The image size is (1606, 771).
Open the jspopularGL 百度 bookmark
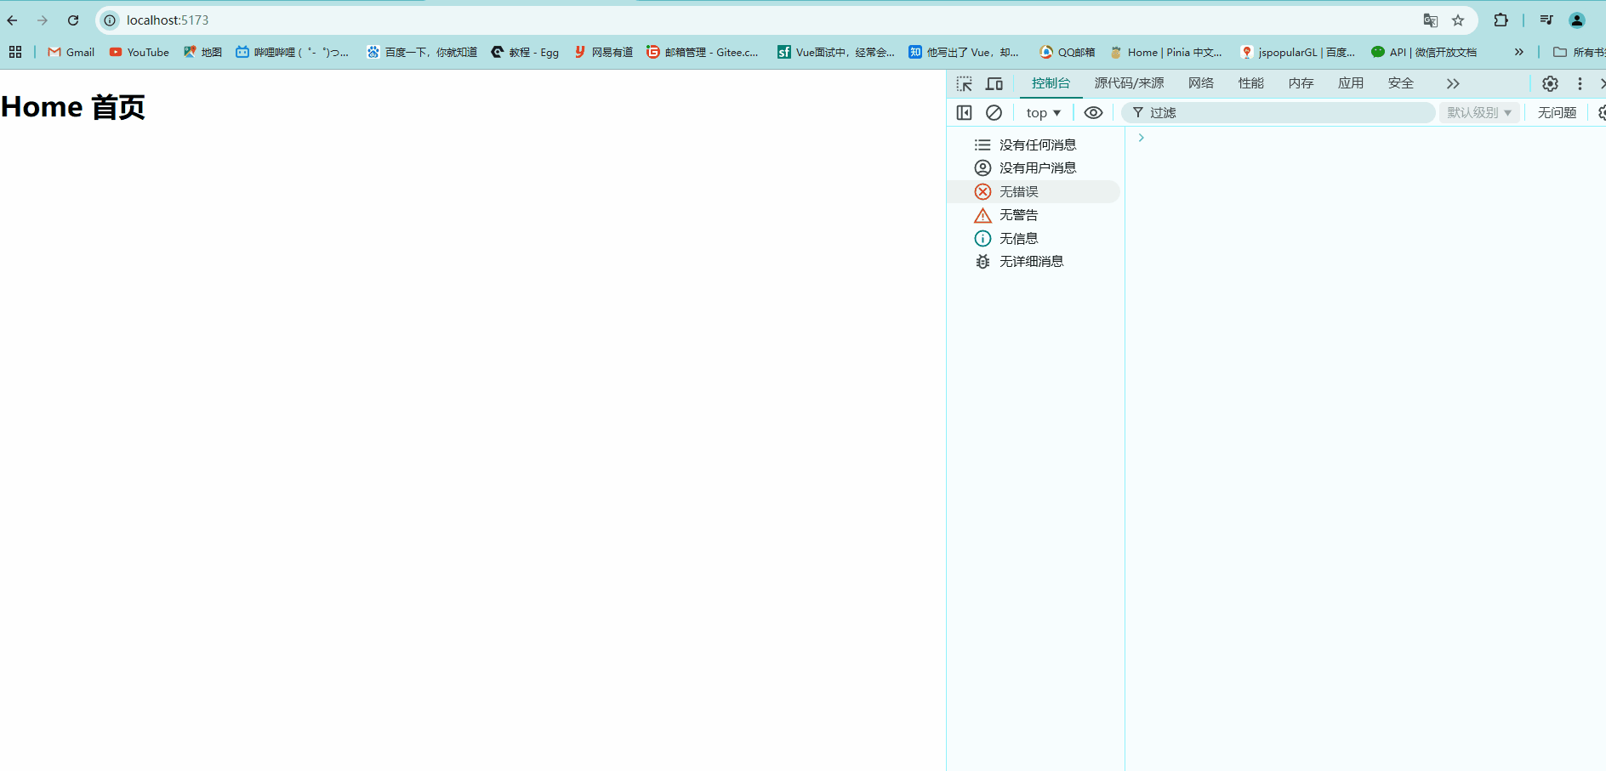click(1298, 52)
